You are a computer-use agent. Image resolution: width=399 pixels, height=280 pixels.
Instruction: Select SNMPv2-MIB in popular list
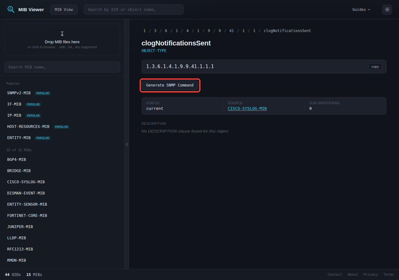pos(62,93)
